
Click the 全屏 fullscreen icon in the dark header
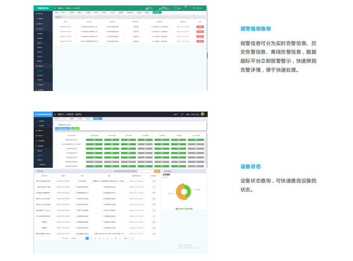(x=176, y=114)
